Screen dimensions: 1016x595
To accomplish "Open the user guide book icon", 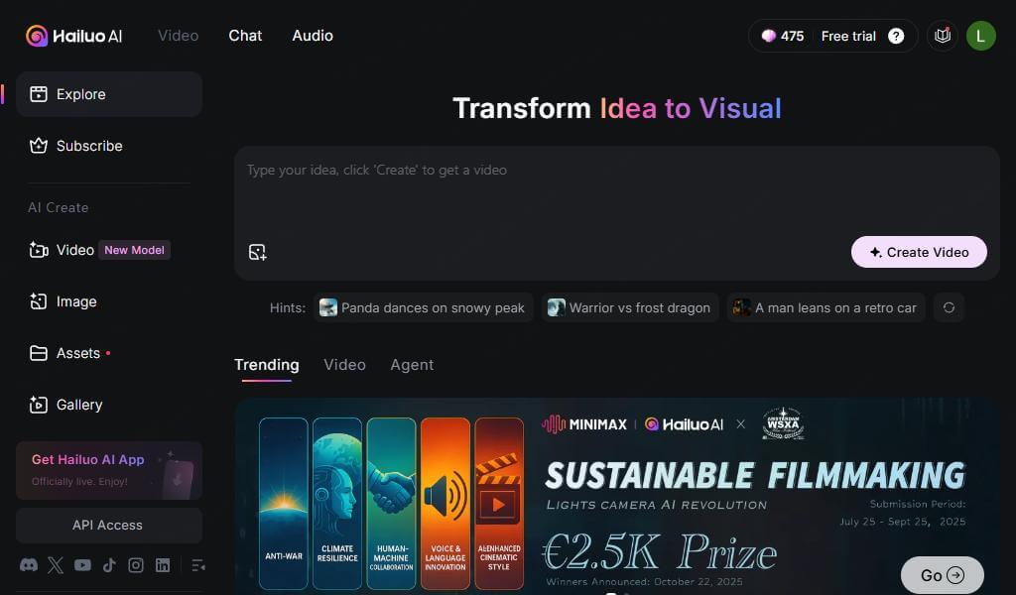I will (942, 36).
